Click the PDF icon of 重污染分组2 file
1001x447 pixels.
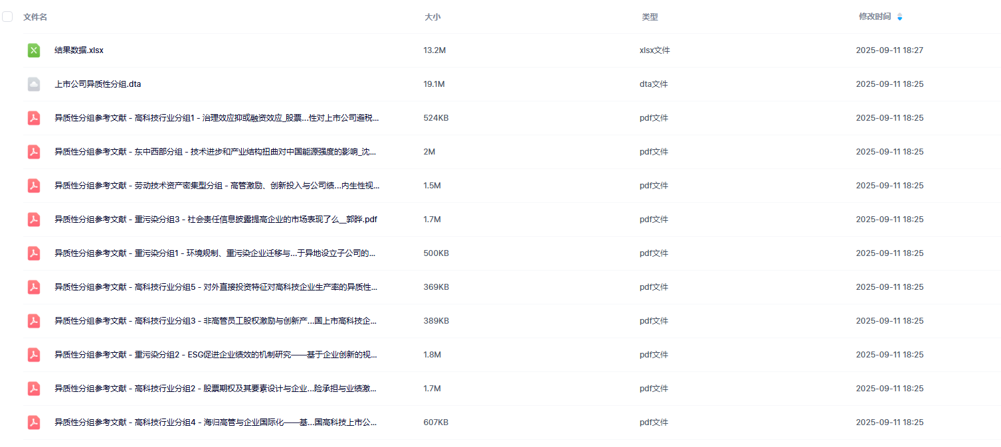(x=34, y=355)
